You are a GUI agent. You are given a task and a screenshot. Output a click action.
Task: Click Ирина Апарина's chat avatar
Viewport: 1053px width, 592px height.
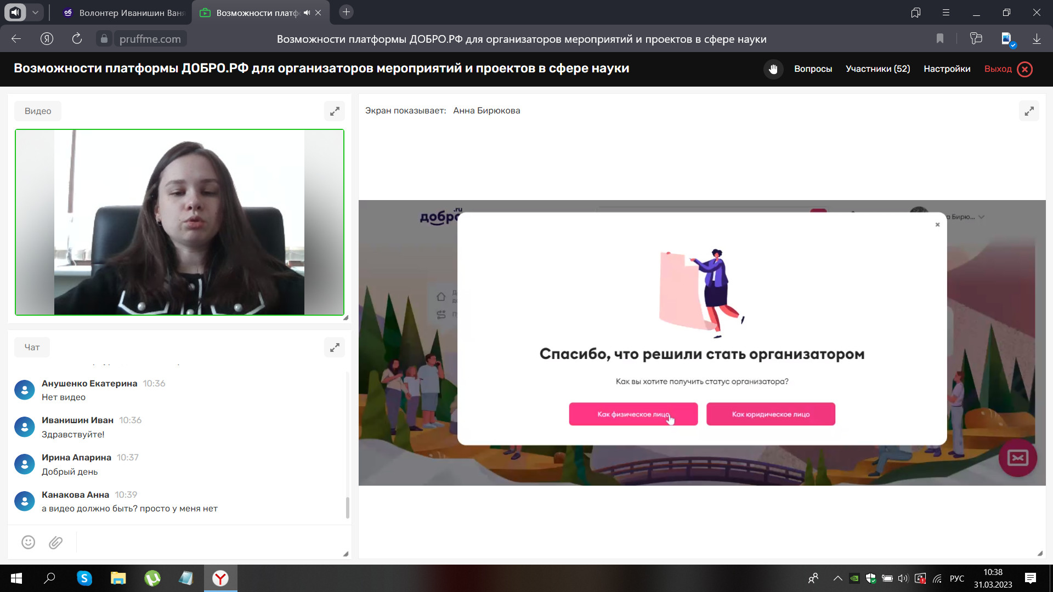point(24,464)
